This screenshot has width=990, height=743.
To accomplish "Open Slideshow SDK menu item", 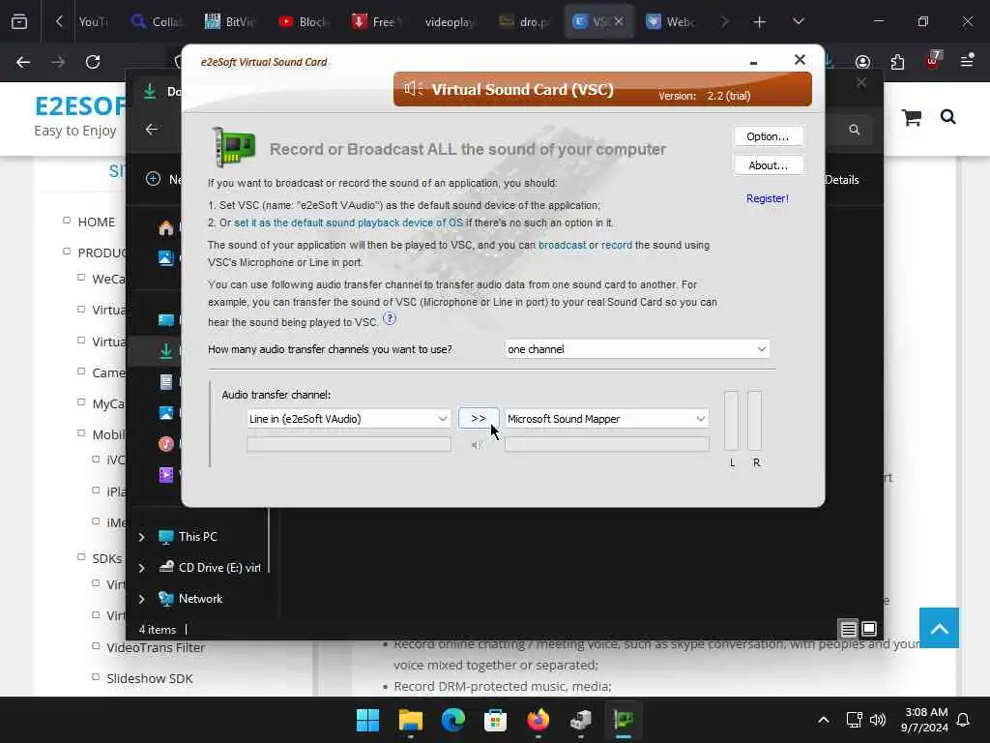I will tap(150, 678).
